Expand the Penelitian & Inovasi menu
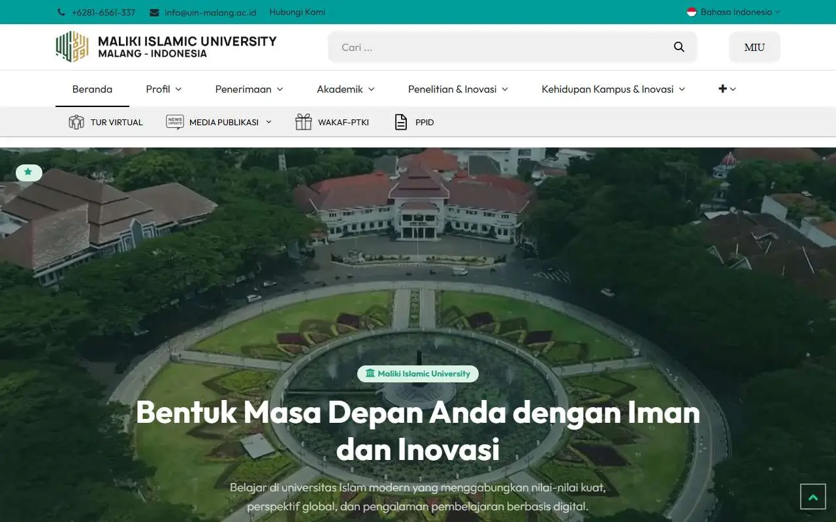Image resolution: width=836 pixels, height=522 pixels. point(458,89)
